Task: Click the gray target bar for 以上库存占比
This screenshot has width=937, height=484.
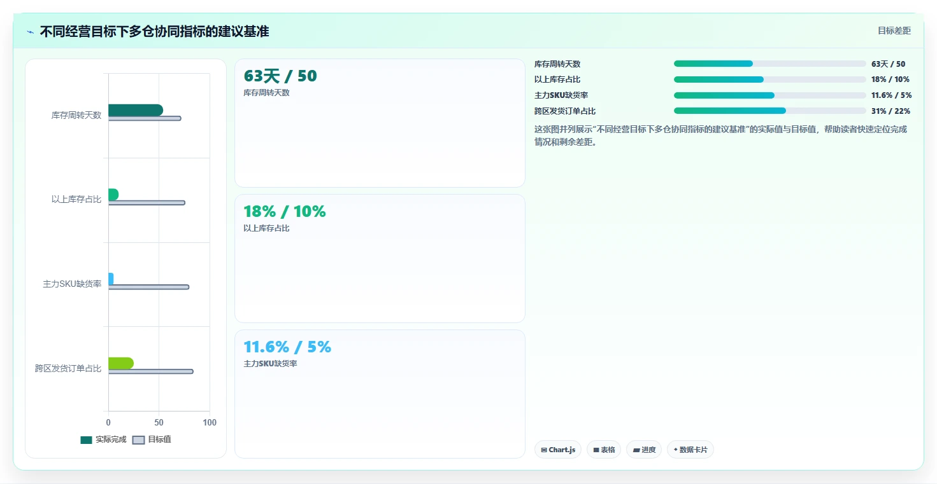Action: point(147,203)
